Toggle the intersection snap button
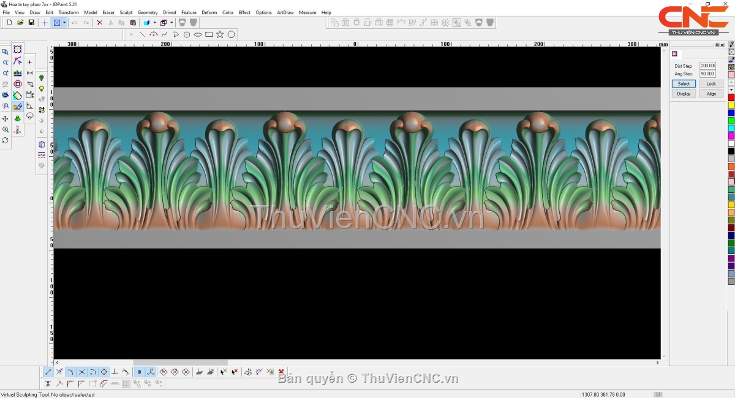The height and width of the screenshot is (398, 735). (82, 372)
